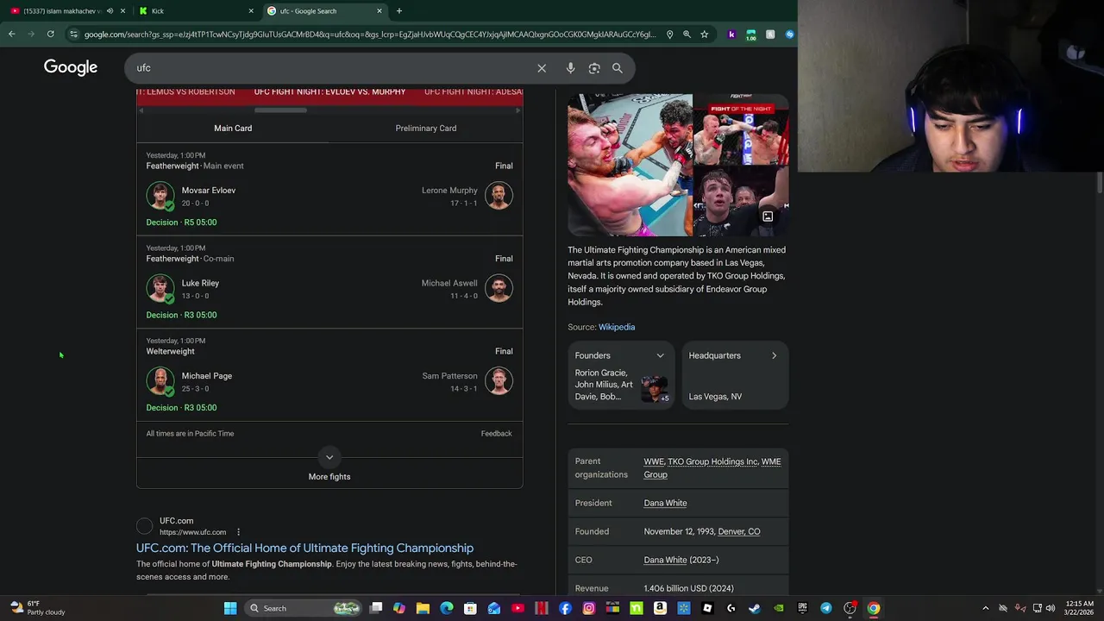Open image gallery icon on UFC photos

768,216
